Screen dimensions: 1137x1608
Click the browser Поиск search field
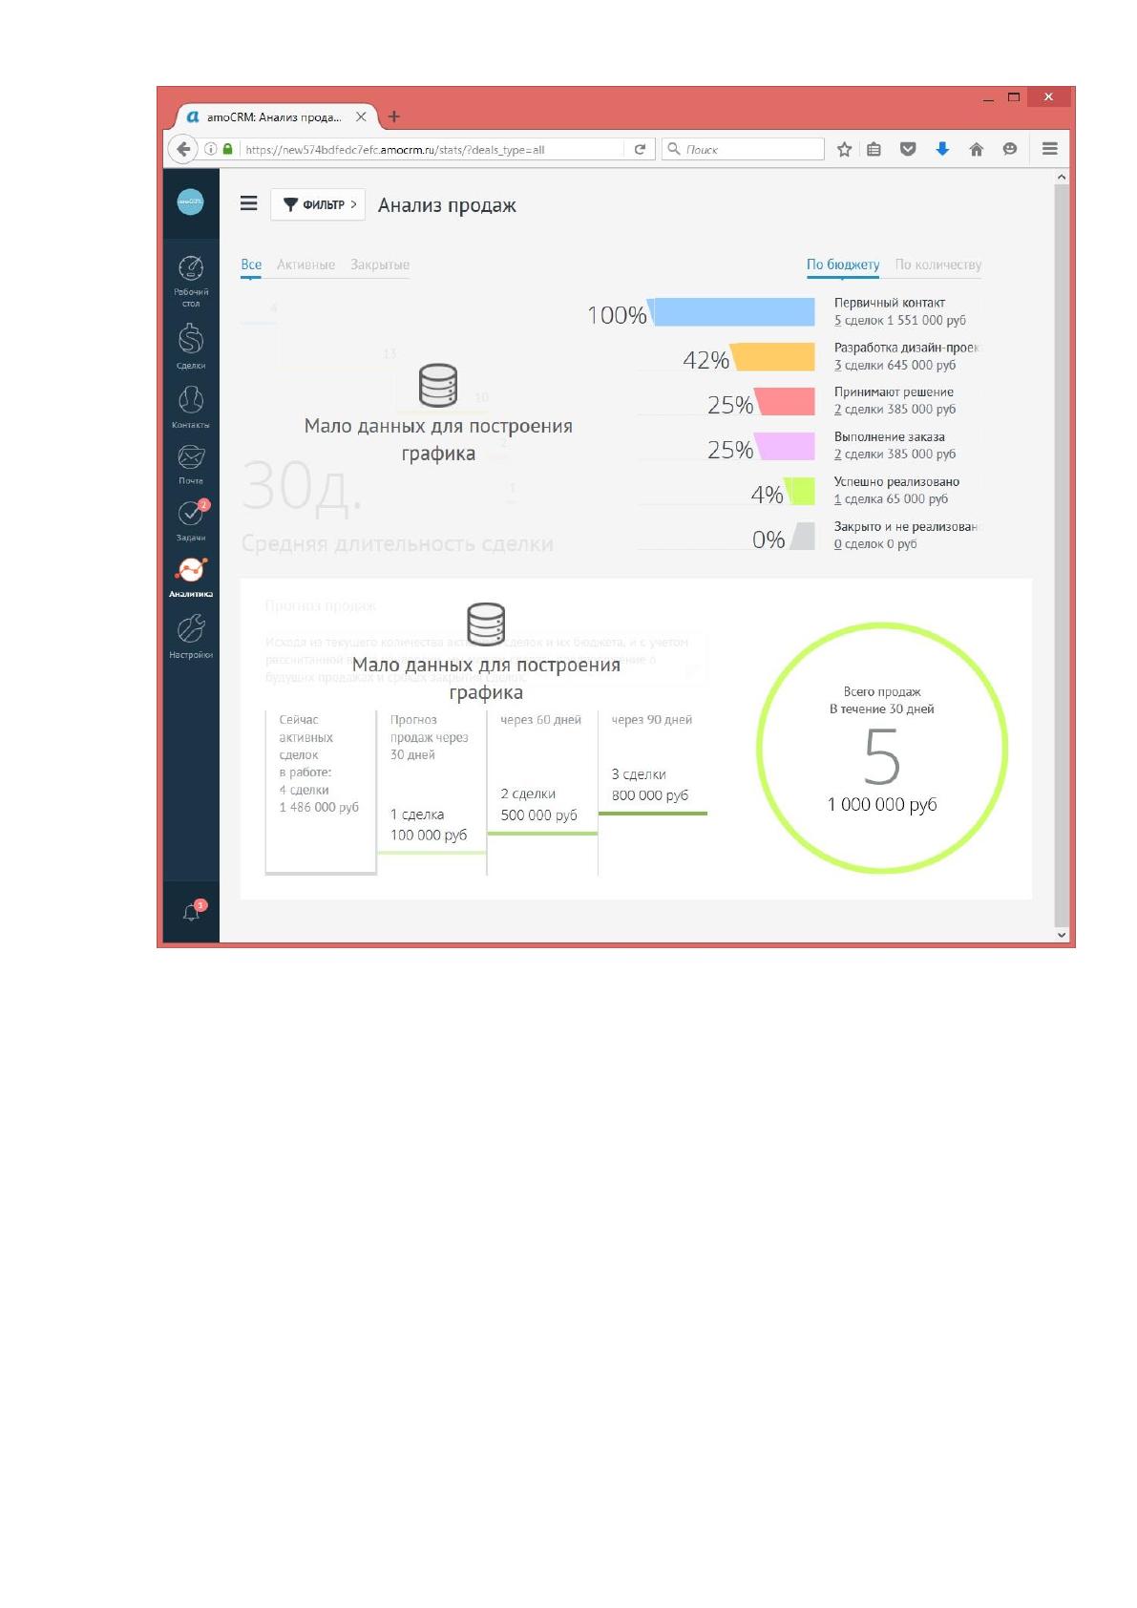click(744, 149)
